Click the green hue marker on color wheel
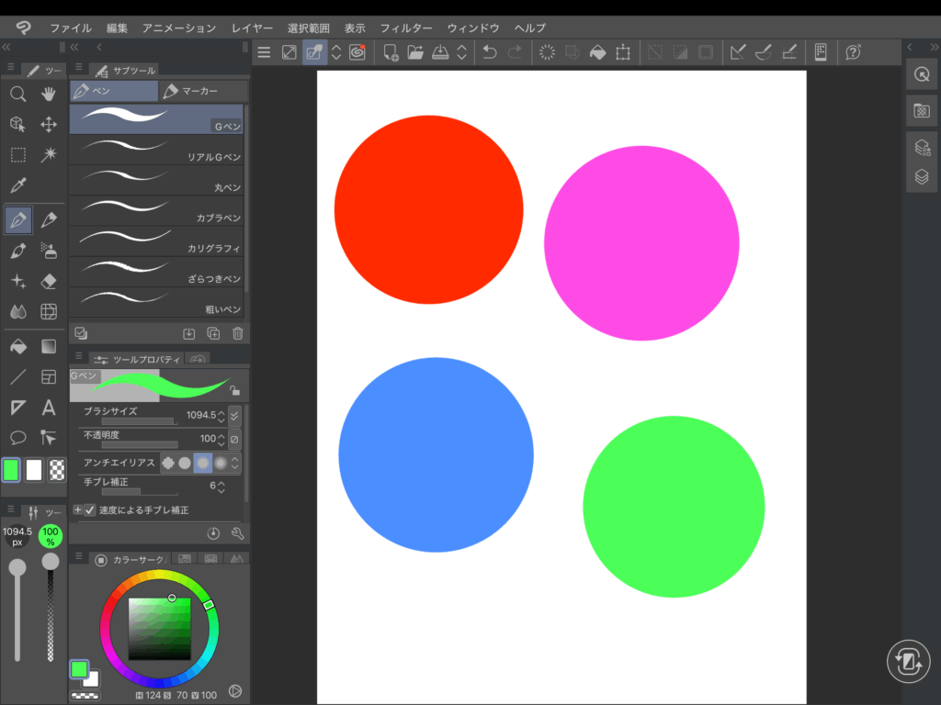 click(209, 604)
